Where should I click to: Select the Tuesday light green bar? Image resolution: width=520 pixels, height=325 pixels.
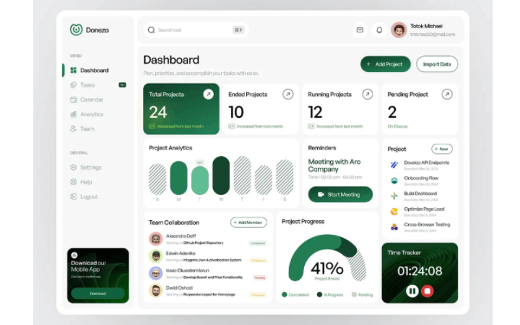click(x=200, y=181)
